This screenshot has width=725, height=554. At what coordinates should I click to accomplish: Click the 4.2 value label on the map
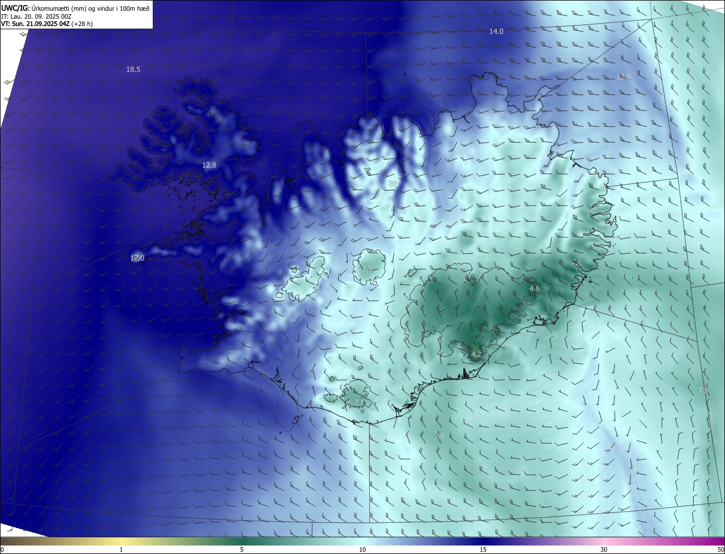coord(476,355)
